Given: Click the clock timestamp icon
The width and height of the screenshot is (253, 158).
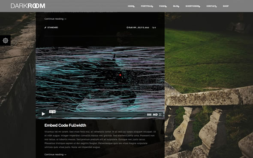Looking at the screenshot, I should (x=127, y=27).
